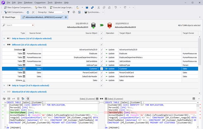Viewport: 203px width, 129px height.
Task: Open Edit Comparison settings
Action: [14, 12]
